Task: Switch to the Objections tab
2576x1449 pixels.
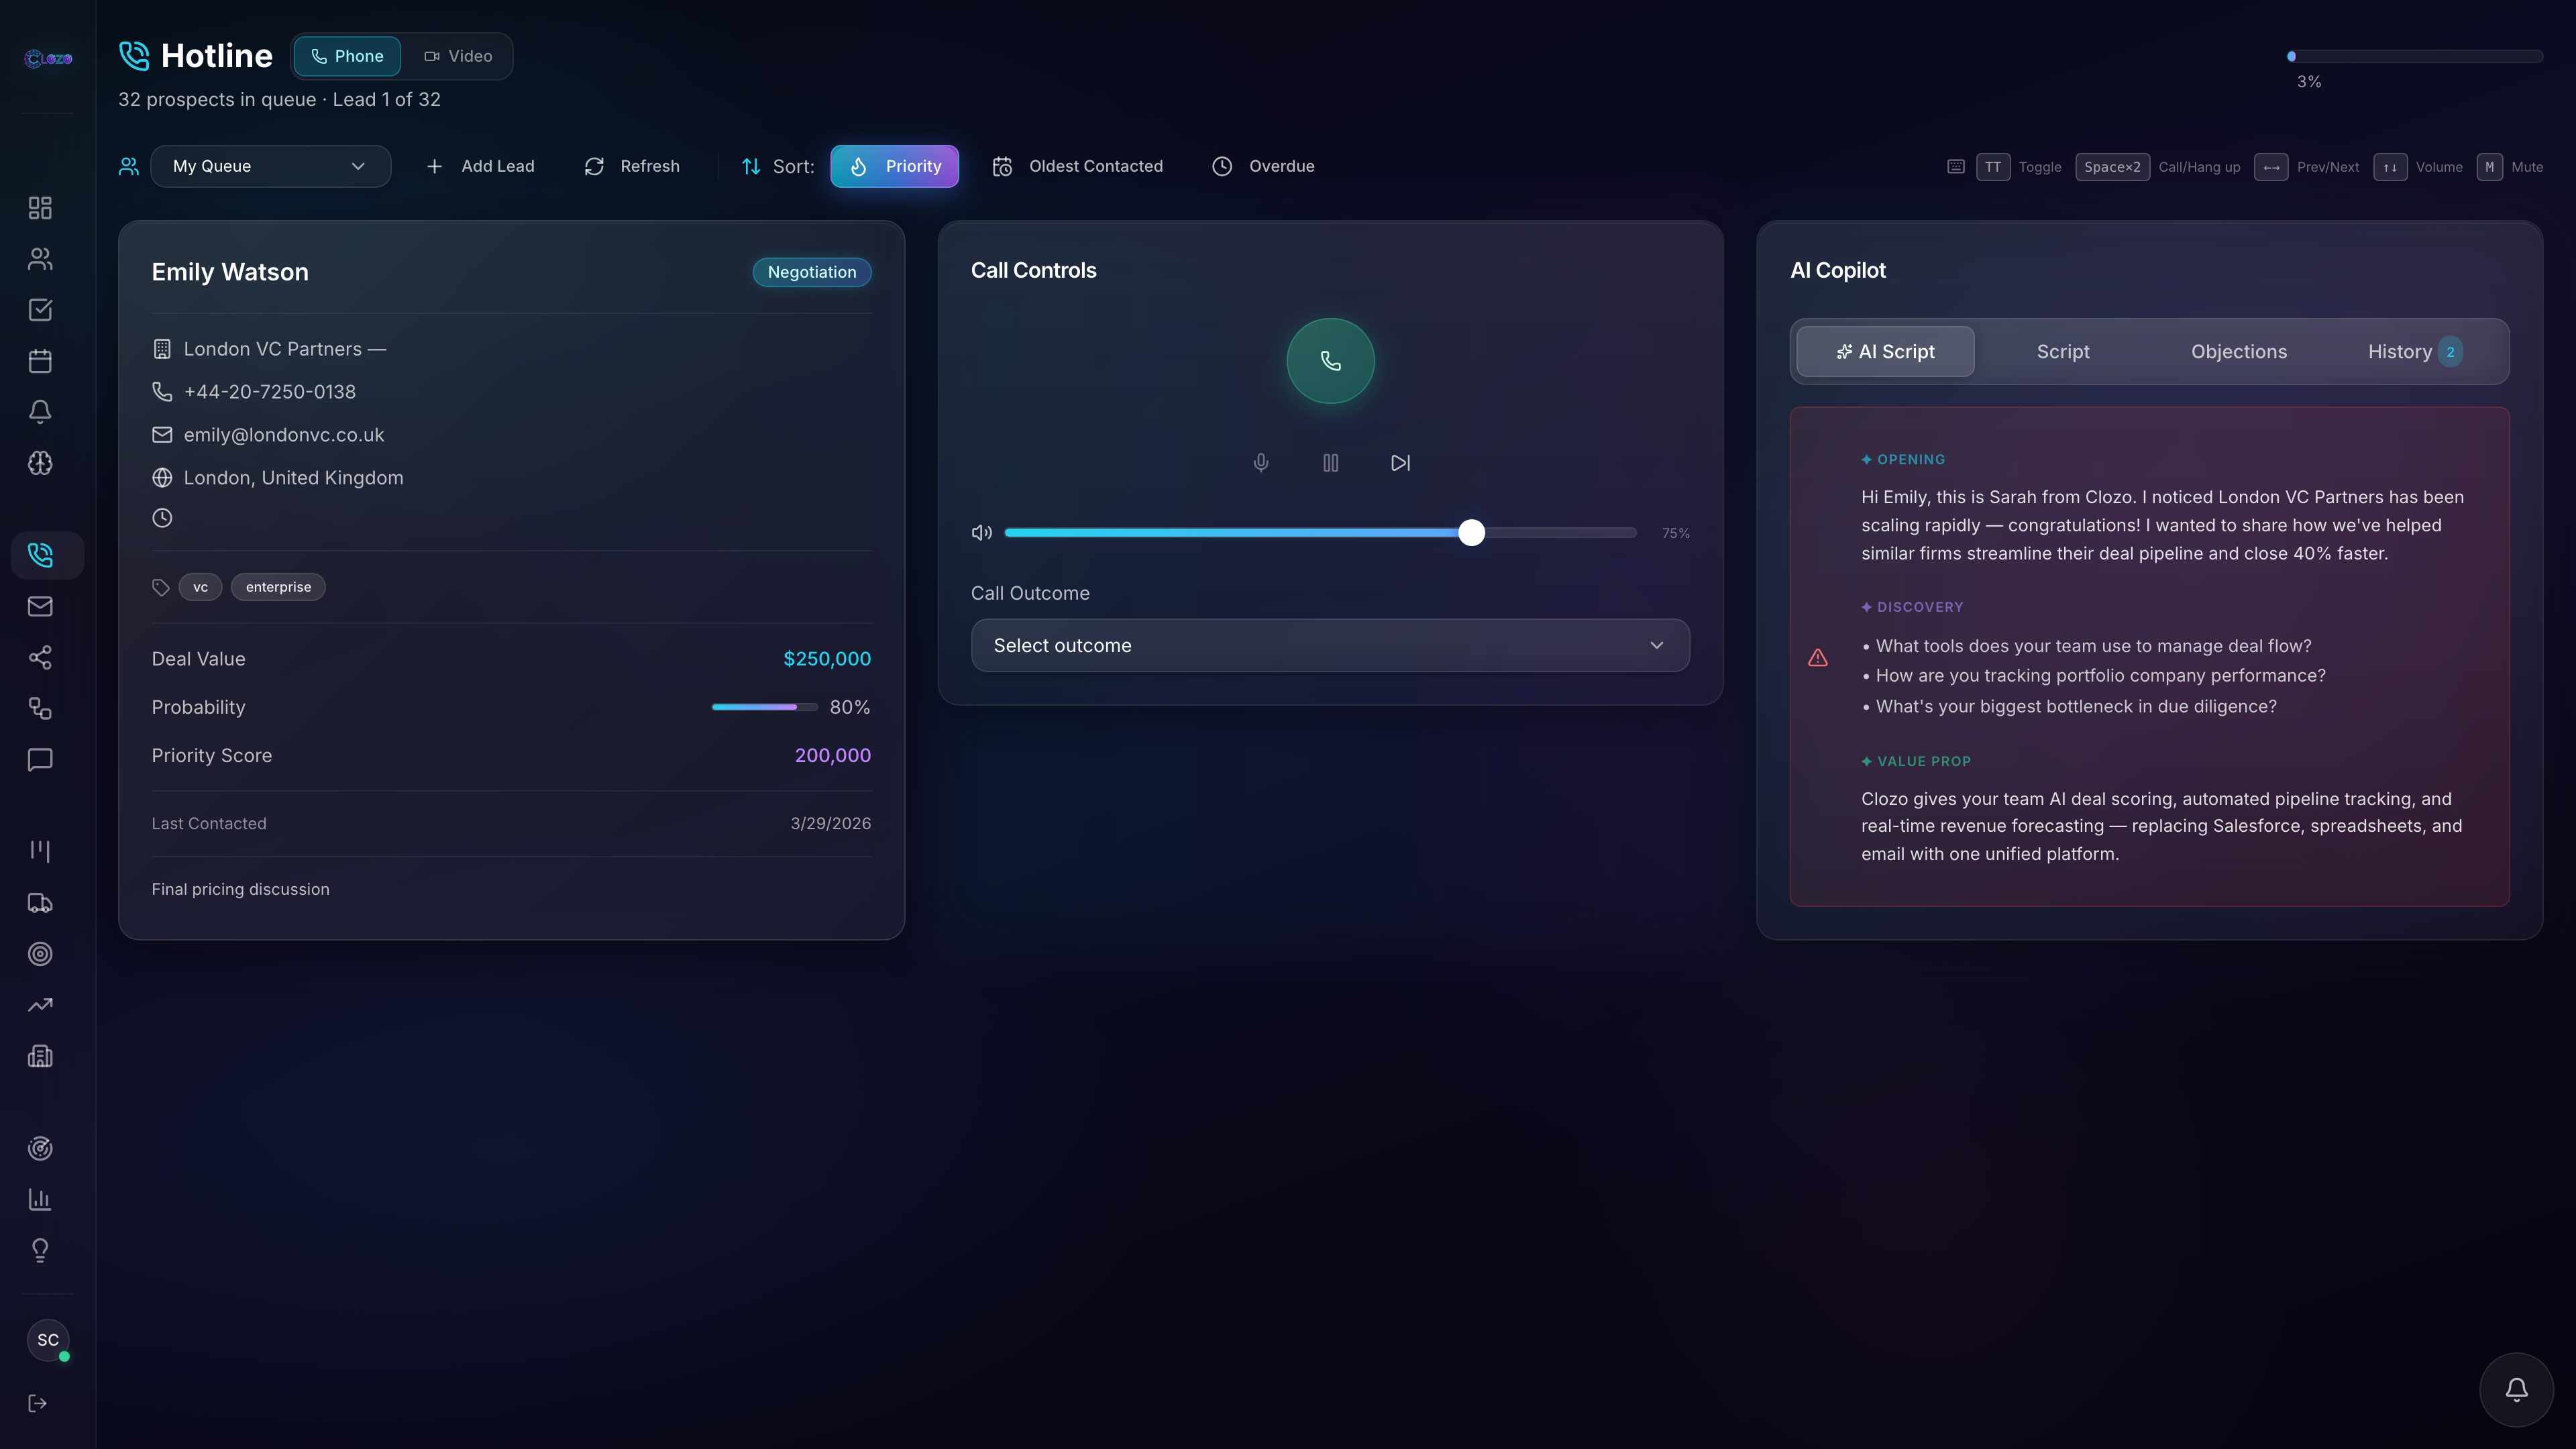Action: (2238, 351)
